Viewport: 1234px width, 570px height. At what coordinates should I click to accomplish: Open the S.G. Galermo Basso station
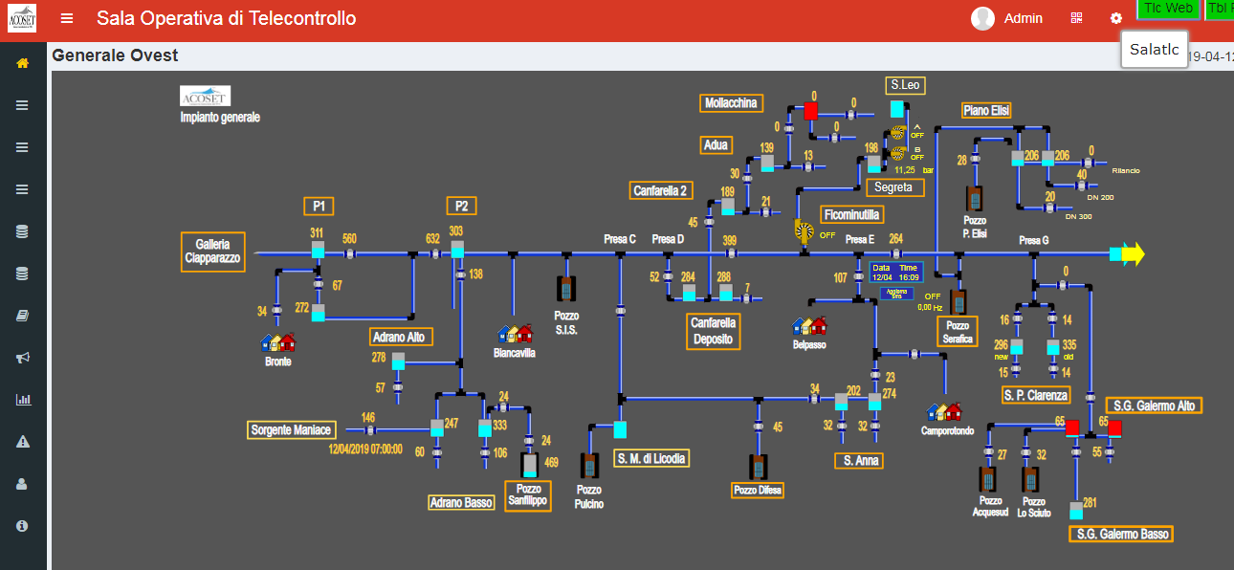[x=1120, y=534]
